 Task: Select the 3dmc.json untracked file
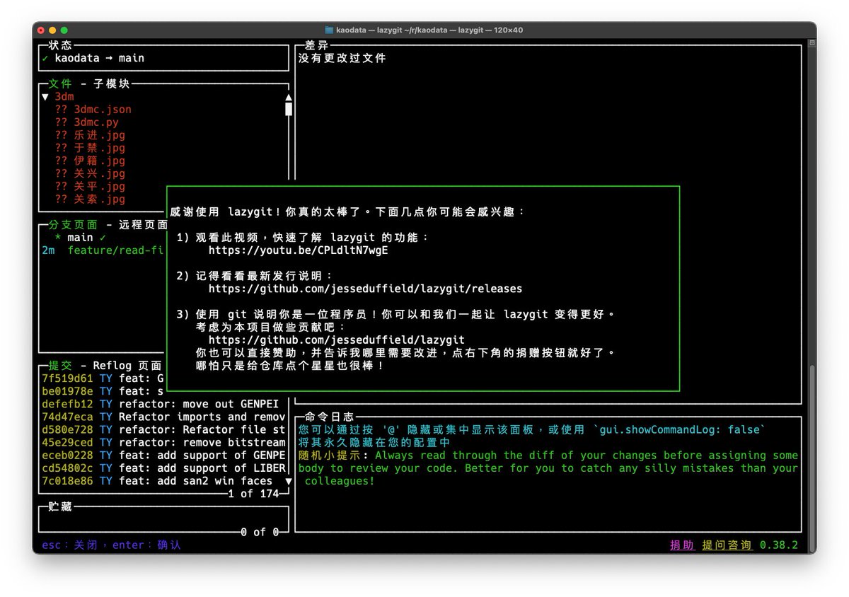(93, 110)
